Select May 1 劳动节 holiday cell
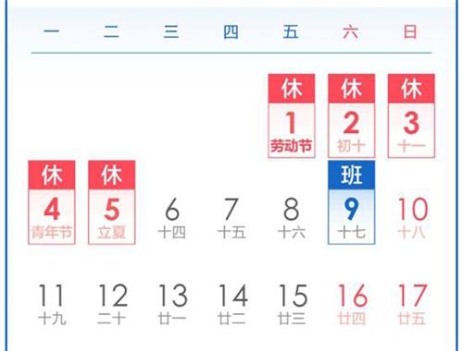This screenshot has height=351, width=463. (292, 115)
